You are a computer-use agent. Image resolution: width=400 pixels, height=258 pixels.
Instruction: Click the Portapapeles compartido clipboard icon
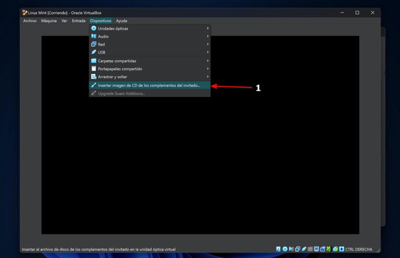coord(94,69)
